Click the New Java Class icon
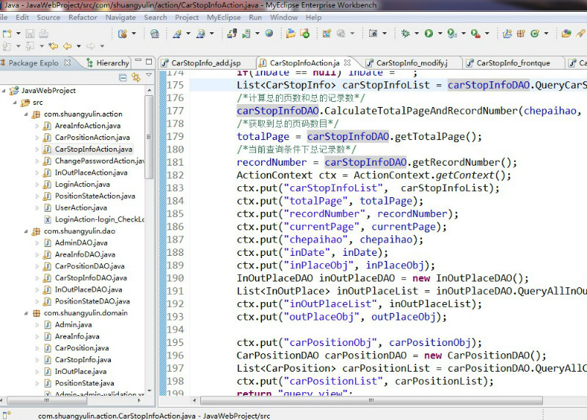 point(535,34)
